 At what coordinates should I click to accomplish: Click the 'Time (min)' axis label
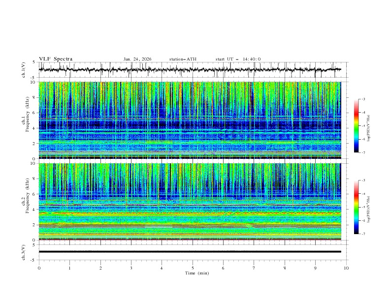pos(197,273)
